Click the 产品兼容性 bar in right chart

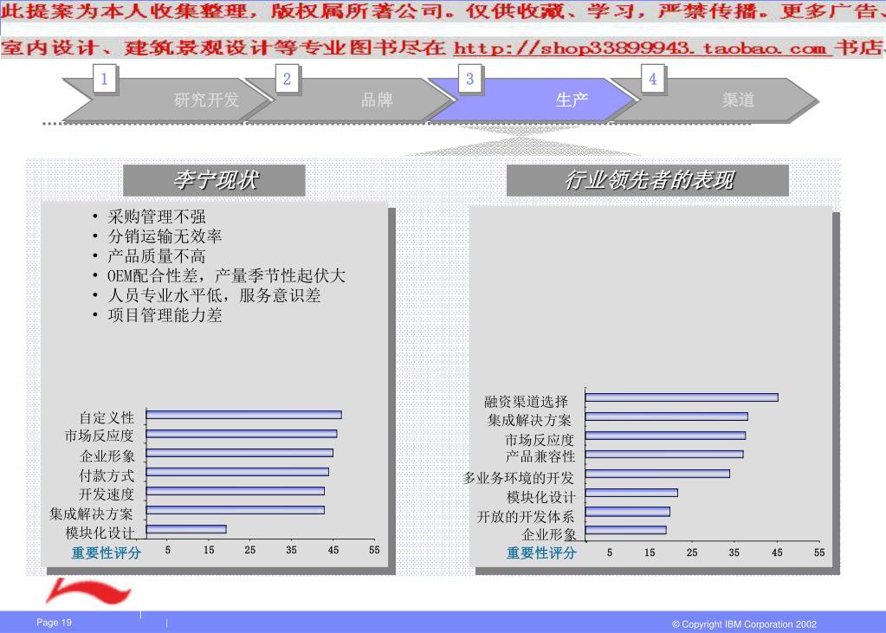click(664, 455)
